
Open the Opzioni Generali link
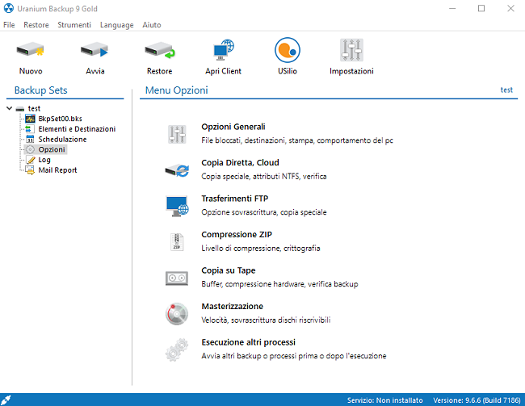pos(233,127)
